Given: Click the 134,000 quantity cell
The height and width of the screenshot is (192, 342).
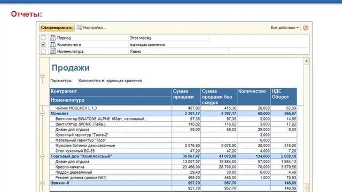Looking at the screenshot, I should point(254,156).
